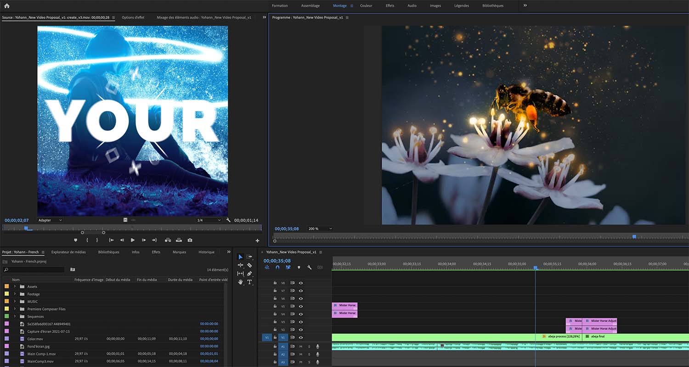Screen dimensions: 689x367
Task: Select the Razor tool
Action: (249, 265)
